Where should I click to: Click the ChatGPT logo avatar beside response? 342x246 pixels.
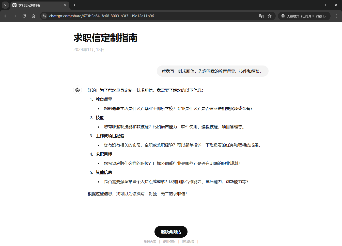[77, 90]
